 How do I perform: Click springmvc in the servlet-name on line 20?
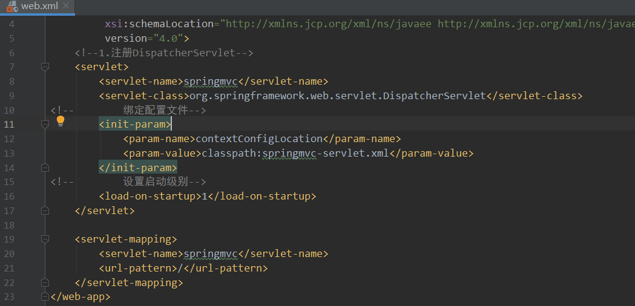(211, 254)
